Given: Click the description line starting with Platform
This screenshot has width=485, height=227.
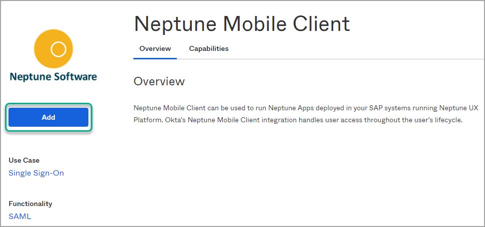Looking at the screenshot, I should click(299, 120).
